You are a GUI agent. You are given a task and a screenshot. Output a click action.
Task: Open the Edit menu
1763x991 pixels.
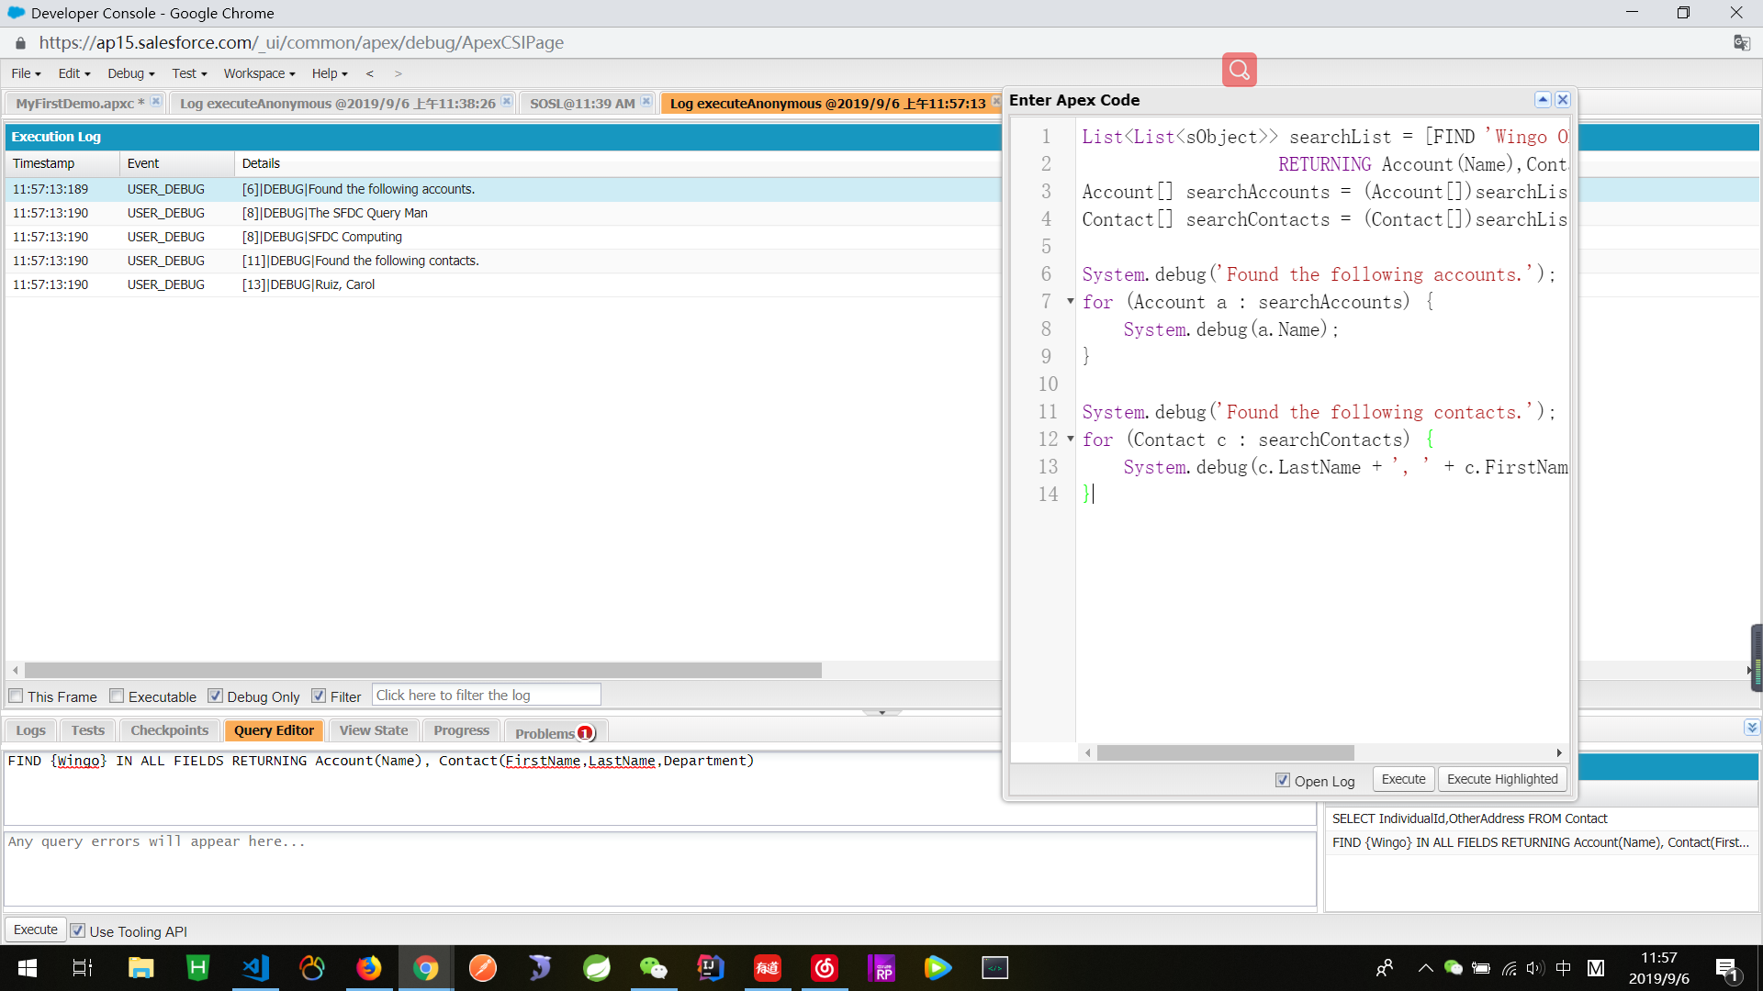pyautogui.click(x=74, y=73)
